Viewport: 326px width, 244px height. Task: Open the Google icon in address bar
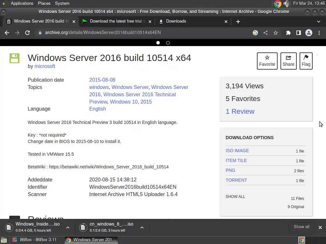click(255, 33)
